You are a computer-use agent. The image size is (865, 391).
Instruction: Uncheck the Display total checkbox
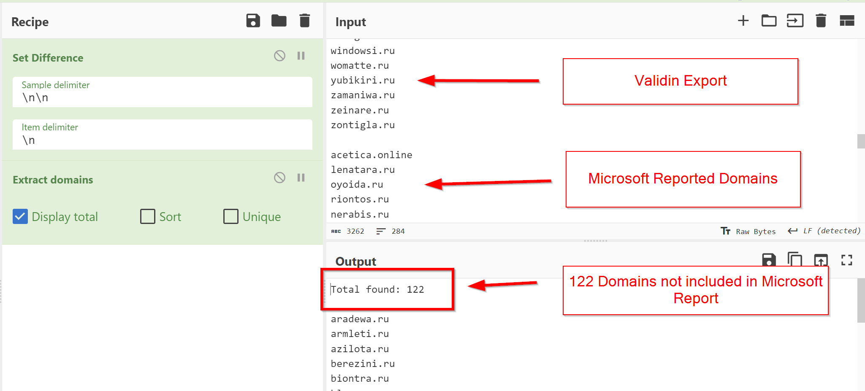20,216
